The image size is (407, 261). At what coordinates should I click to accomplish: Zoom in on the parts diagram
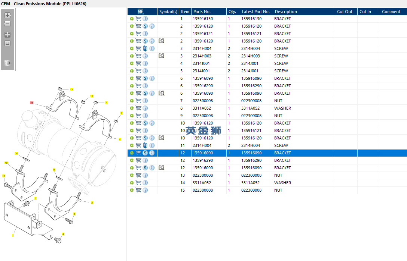pyautogui.click(x=7, y=15)
